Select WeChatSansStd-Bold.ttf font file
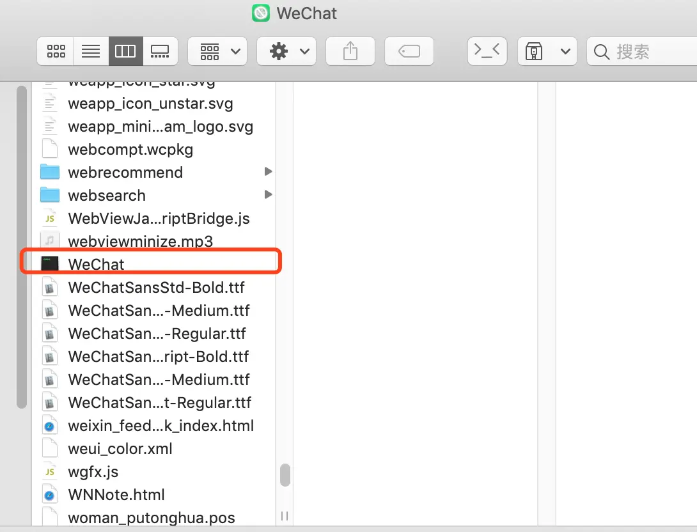This screenshot has width=697, height=532. point(156,288)
